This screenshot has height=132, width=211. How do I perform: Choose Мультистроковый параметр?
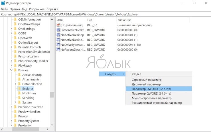159,98
